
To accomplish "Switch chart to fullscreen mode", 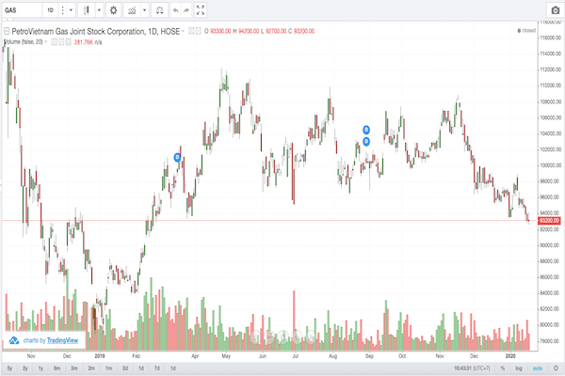I will pyautogui.click(x=201, y=10).
